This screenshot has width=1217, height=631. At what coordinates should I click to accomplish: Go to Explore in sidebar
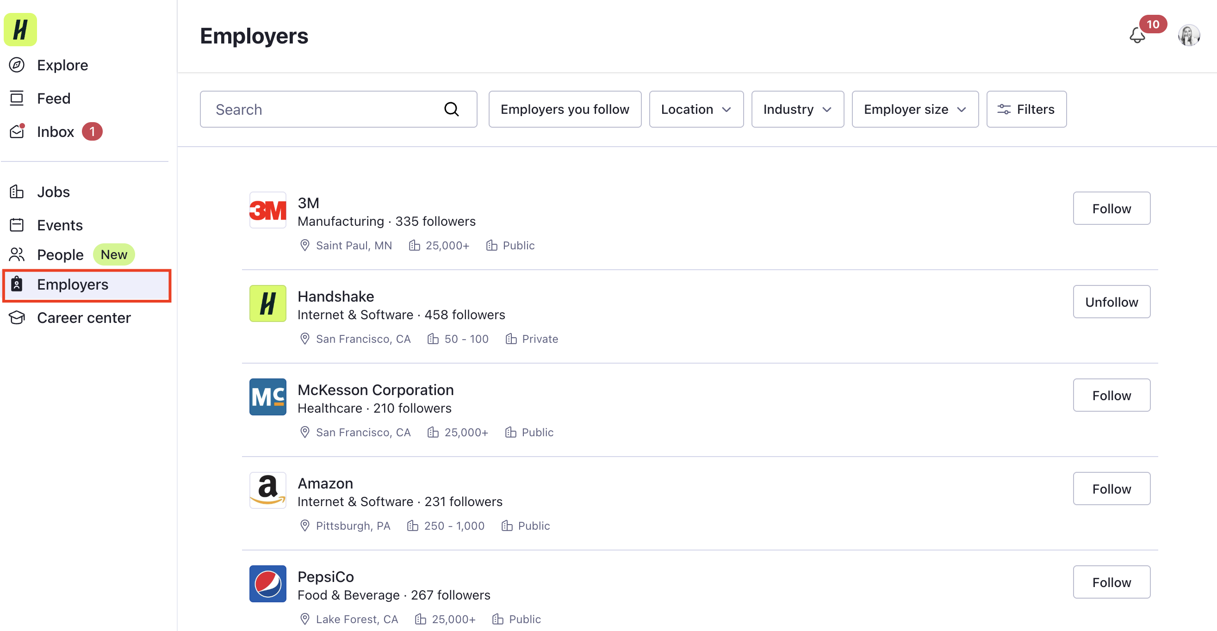coord(62,65)
